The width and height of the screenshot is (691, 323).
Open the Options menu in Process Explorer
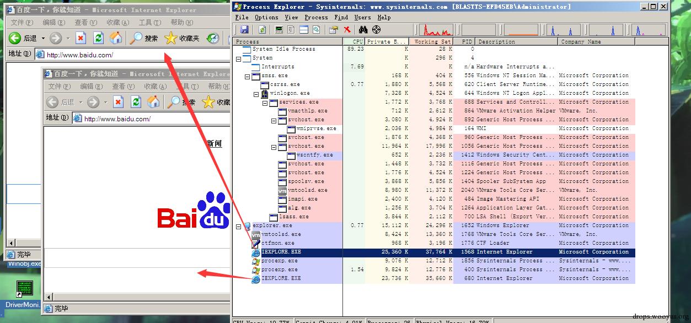coord(266,17)
